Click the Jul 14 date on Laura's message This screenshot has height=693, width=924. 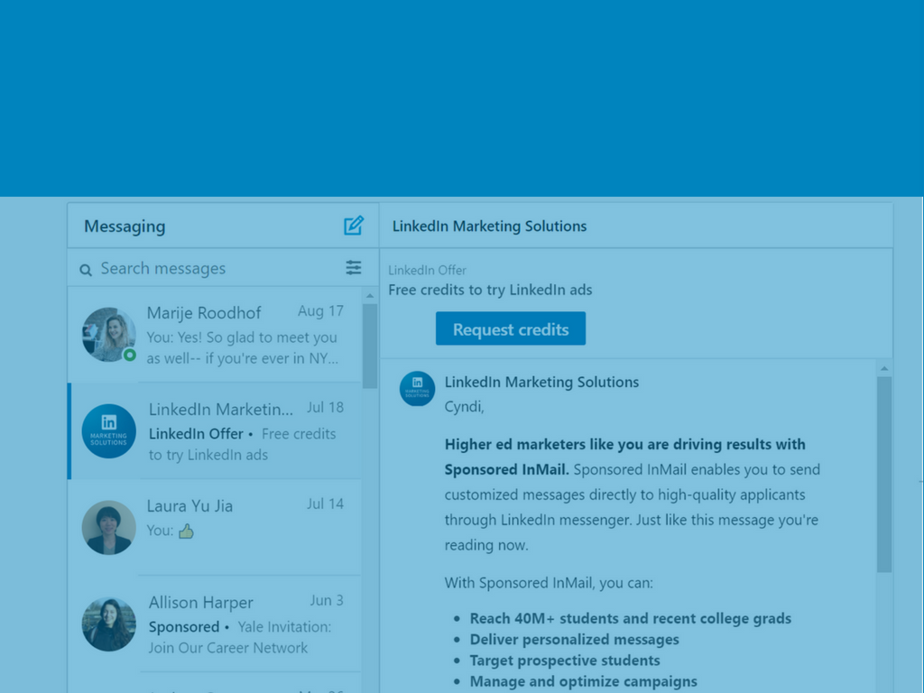325,504
